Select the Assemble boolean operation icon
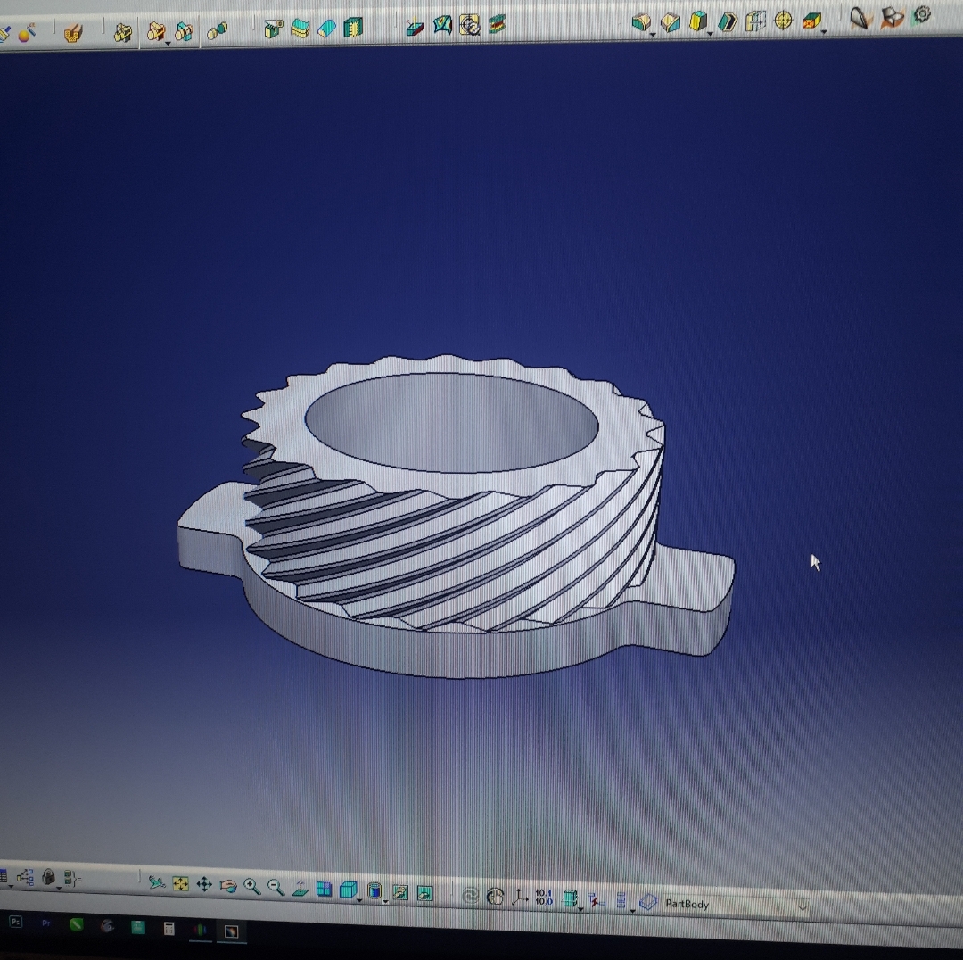 click(x=123, y=32)
